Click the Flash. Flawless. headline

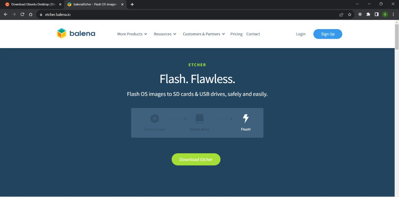click(x=197, y=79)
